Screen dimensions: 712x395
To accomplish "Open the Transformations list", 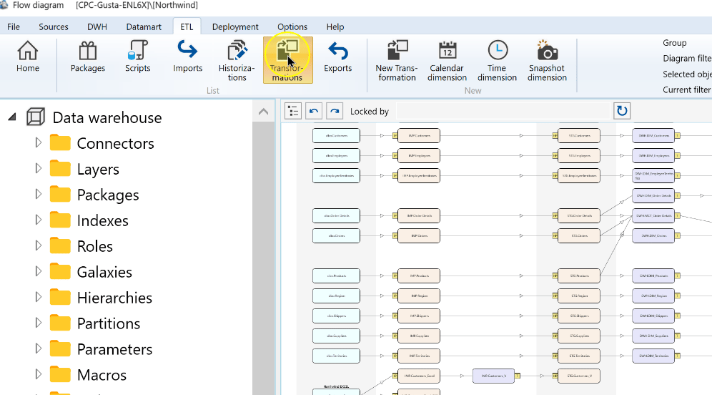I will tap(288, 60).
